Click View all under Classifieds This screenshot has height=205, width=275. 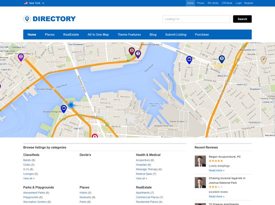[x=29, y=178]
